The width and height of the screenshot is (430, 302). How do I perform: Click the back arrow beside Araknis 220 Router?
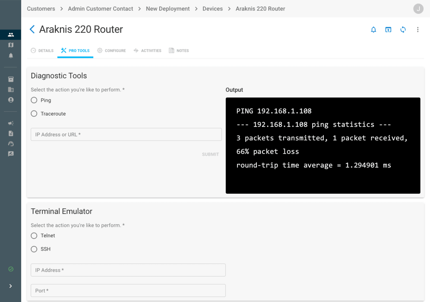pyautogui.click(x=32, y=29)
